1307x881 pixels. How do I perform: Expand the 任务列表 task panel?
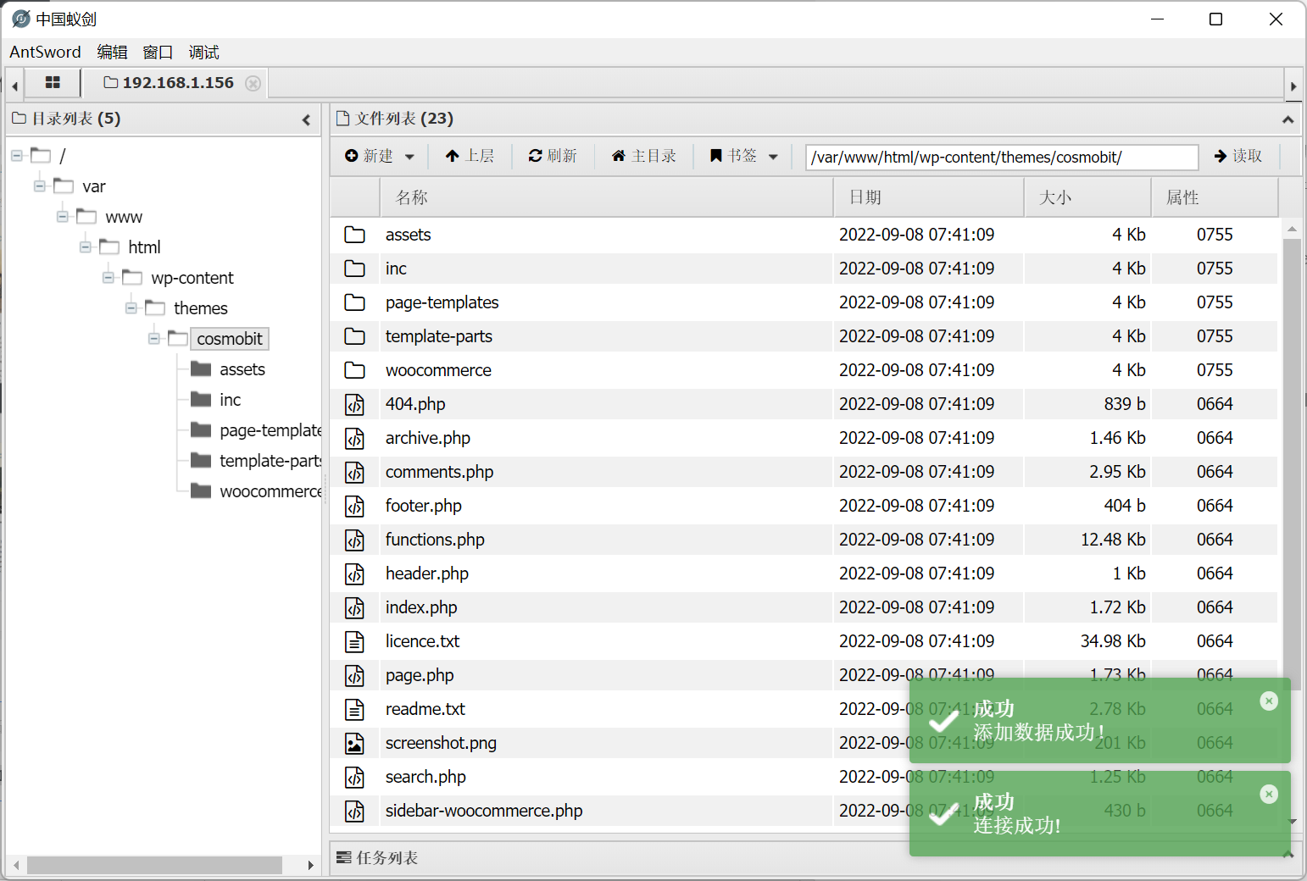(x=1288, y=856)
